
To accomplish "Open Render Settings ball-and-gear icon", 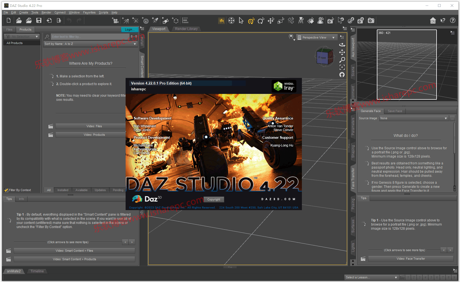I will tap(351, 20).
